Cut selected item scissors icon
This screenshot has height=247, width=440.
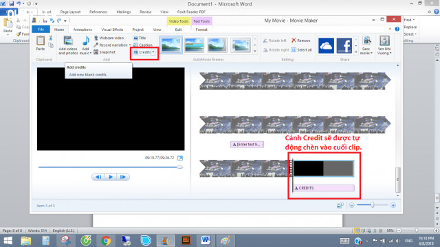click(x=51, y=38)
